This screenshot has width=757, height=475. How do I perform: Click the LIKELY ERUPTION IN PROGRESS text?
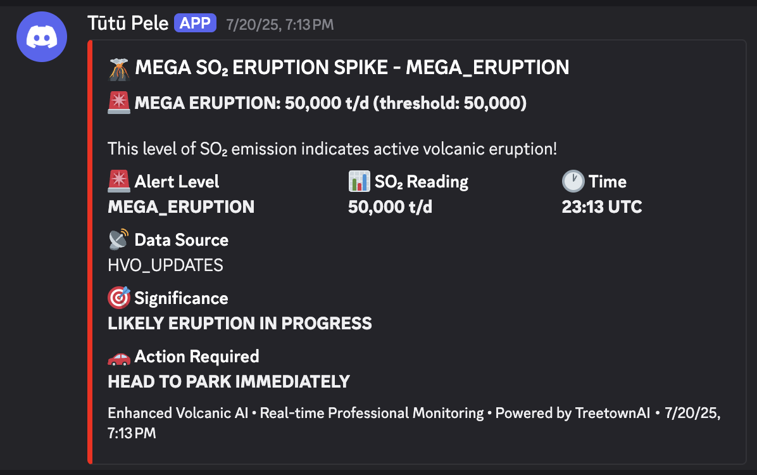click(x=240, y=323)
